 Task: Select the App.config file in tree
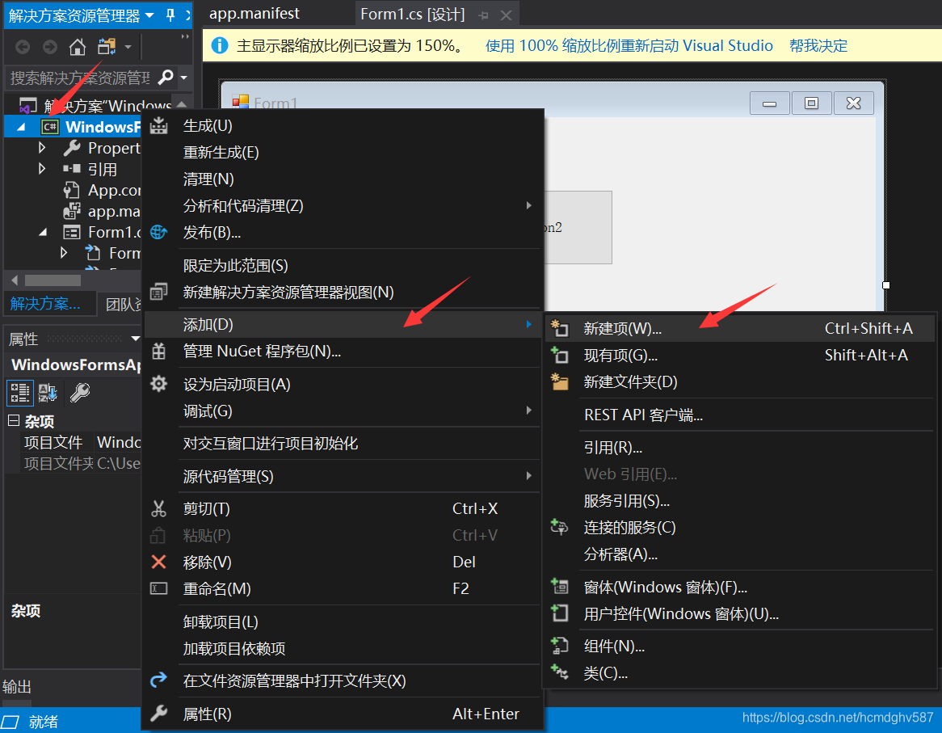point(101,190)
